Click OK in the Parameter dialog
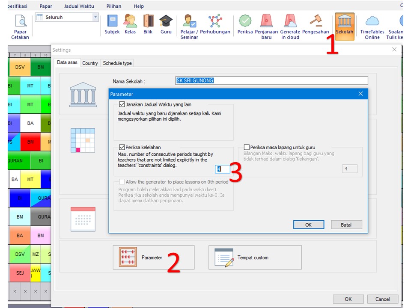 coord(308,225)
